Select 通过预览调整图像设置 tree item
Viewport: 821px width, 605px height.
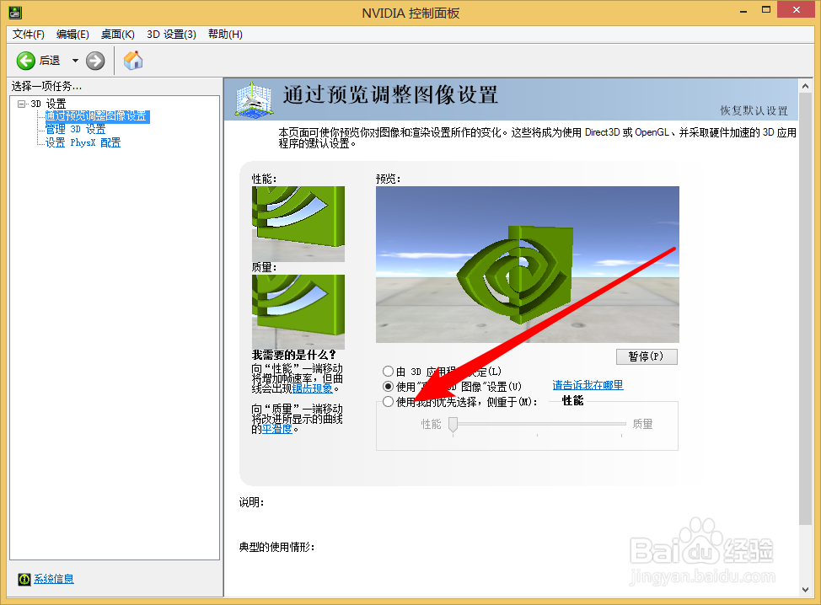(x=96, y=116)
